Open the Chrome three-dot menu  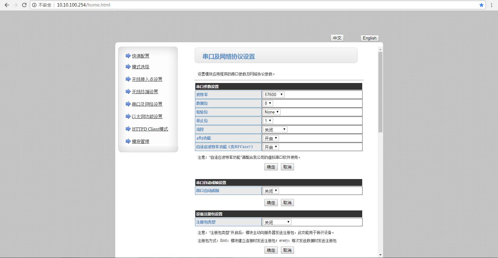(x=492, y=5)
